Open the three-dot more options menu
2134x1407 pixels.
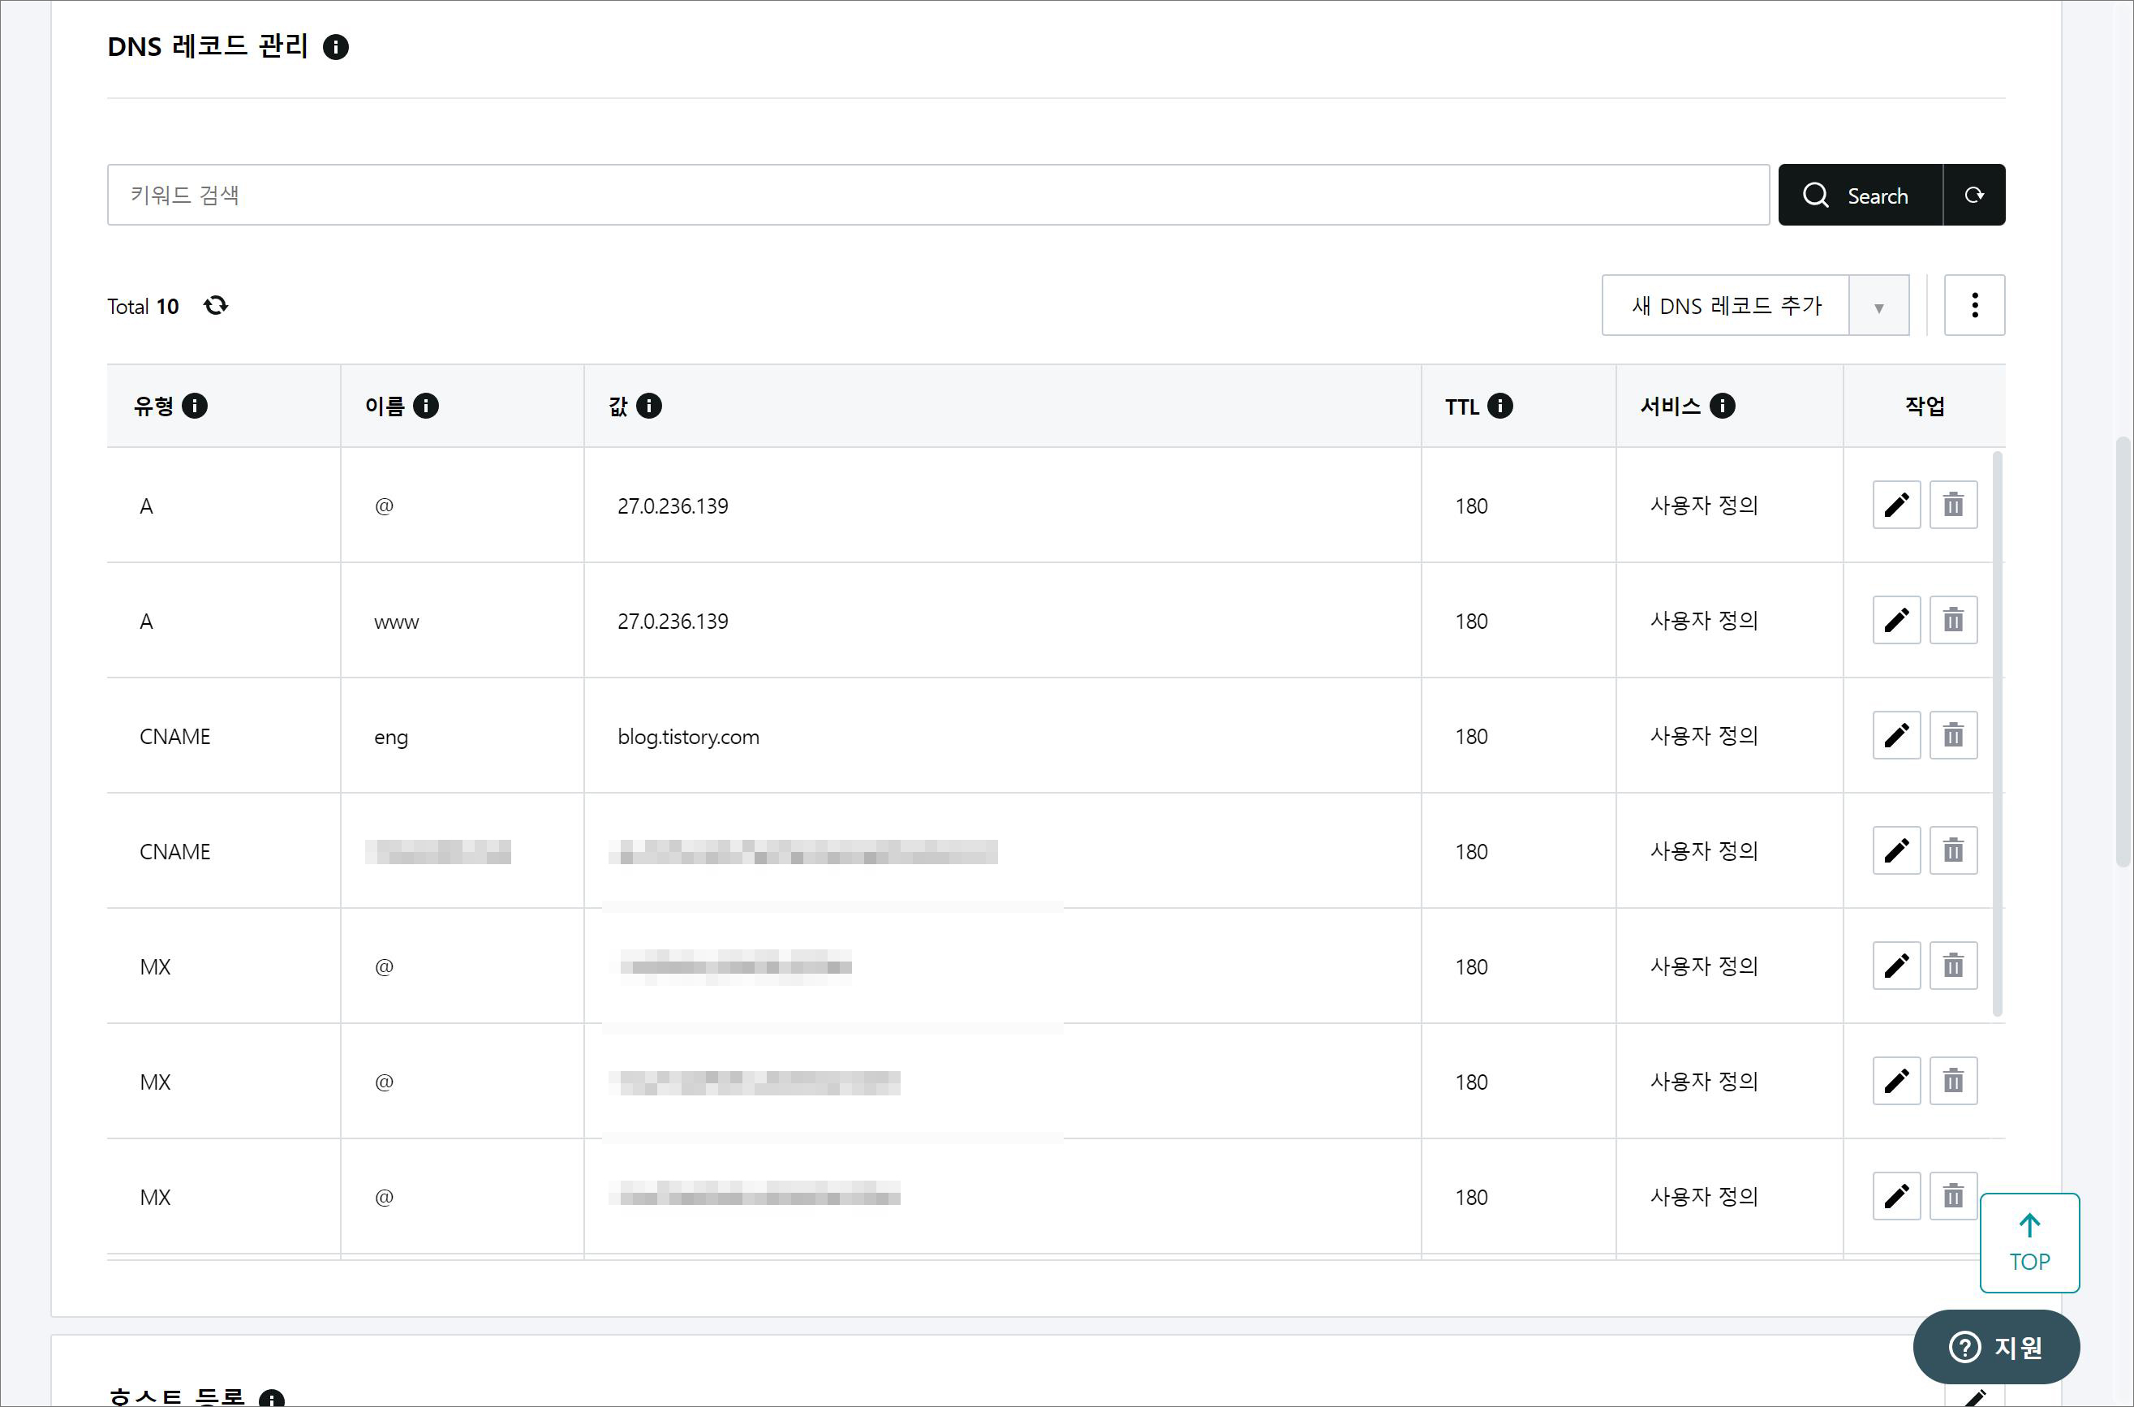pyautogui.click(x=1974, y=305)
